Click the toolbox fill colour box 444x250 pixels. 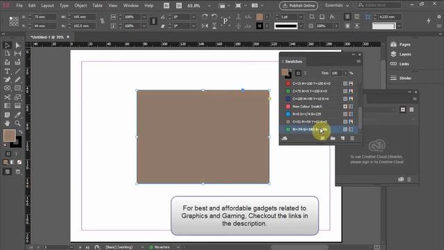click(x=9, y=136)
